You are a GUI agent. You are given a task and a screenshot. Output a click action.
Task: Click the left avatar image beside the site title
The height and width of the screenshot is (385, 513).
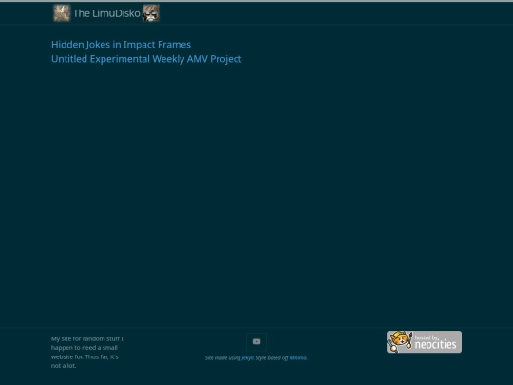click(62, 13)
